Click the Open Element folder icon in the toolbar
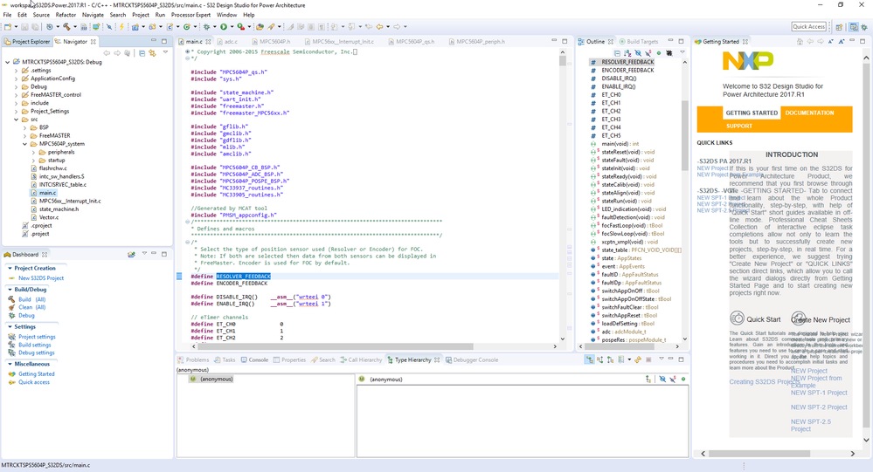The image size is (873, 472). point(260,26)
